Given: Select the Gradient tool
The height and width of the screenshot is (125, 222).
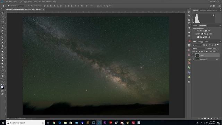Looking at the screenshot, I should pos(2,55).
